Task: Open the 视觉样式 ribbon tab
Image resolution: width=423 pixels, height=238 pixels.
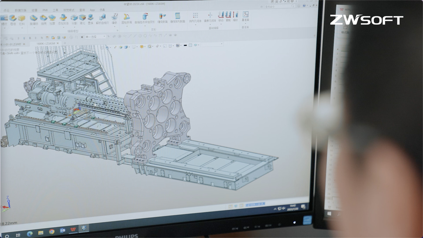Action: tap(69, 10)
